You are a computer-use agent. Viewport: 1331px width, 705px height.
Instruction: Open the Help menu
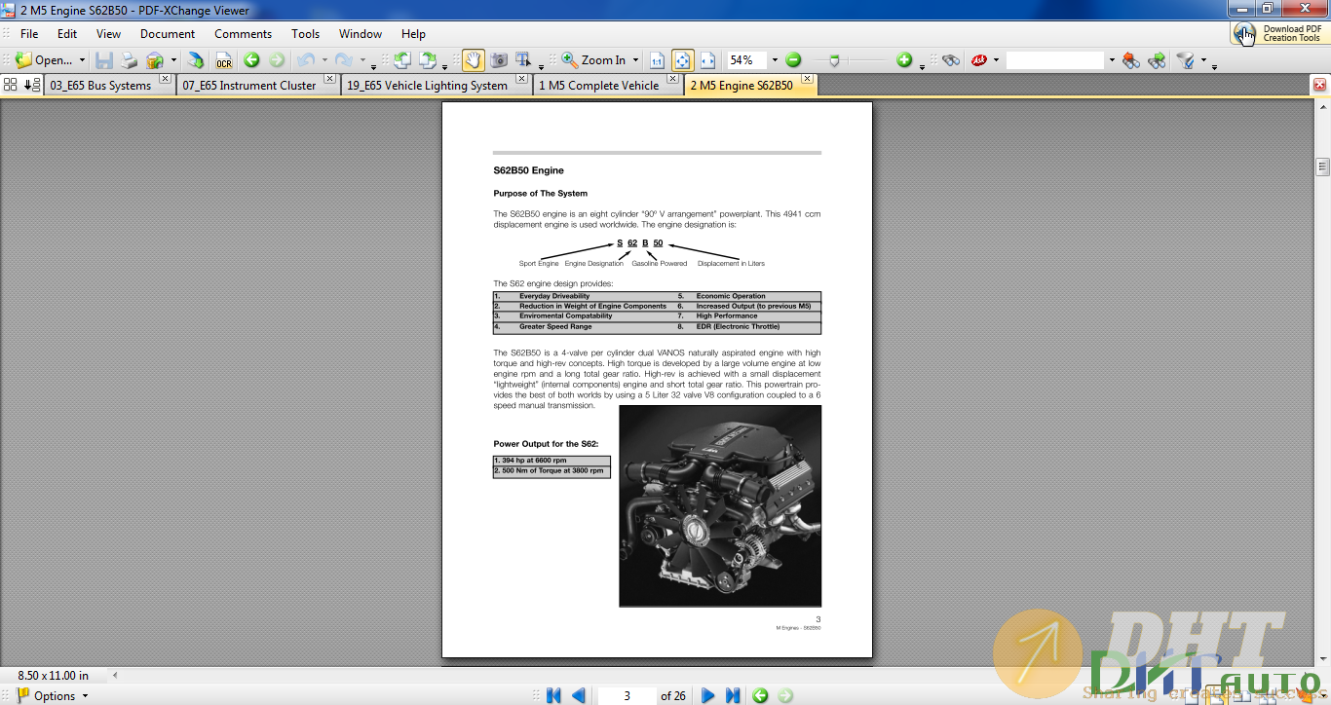pyautogui.click(x=413, y=33)
